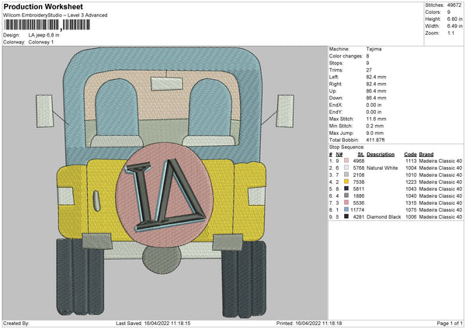466x329 pixels.
Task: Select the blue thread swatch in stop 8
Action: tap(346, 210)
